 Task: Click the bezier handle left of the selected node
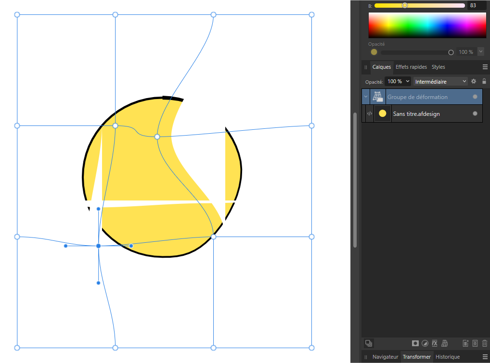click(65, 246)
